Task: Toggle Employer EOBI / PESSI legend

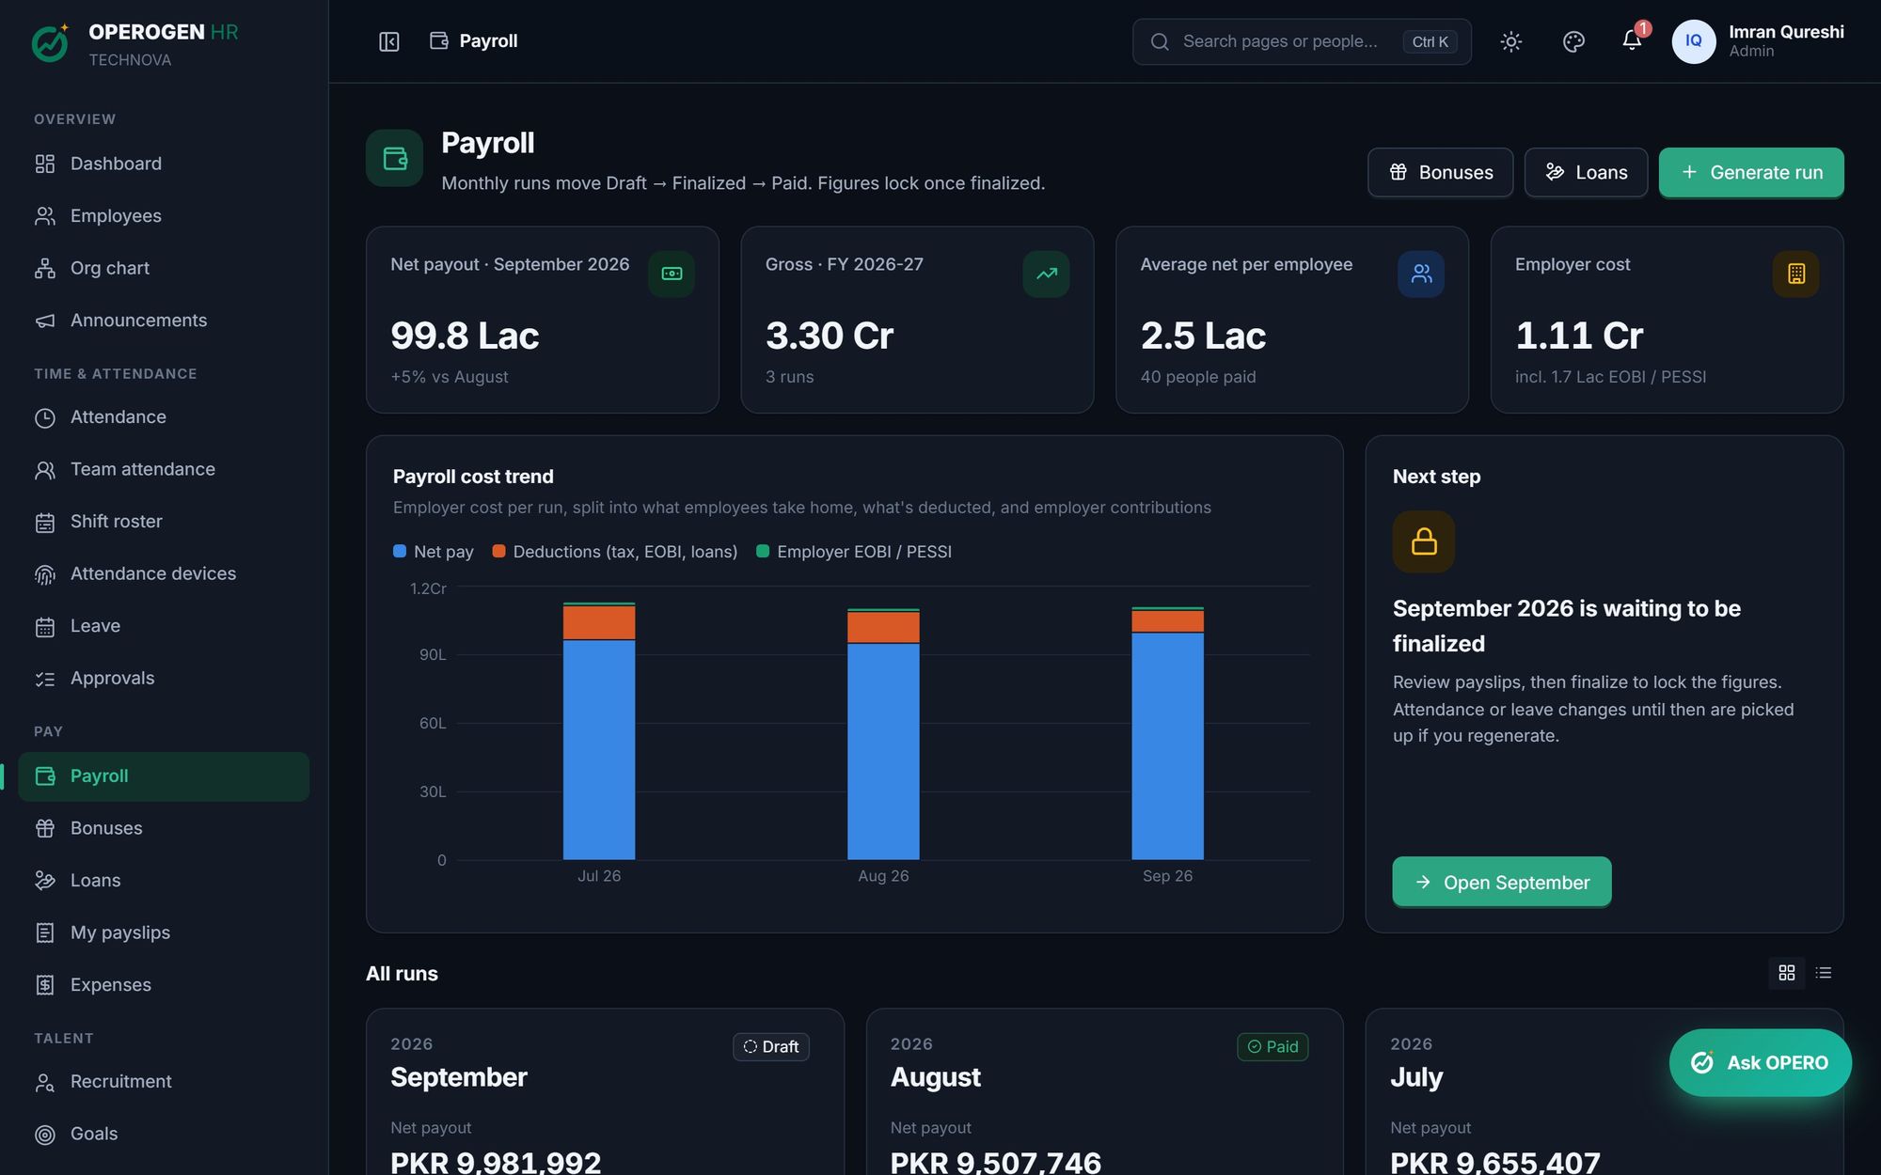Action: coord(855,552)
